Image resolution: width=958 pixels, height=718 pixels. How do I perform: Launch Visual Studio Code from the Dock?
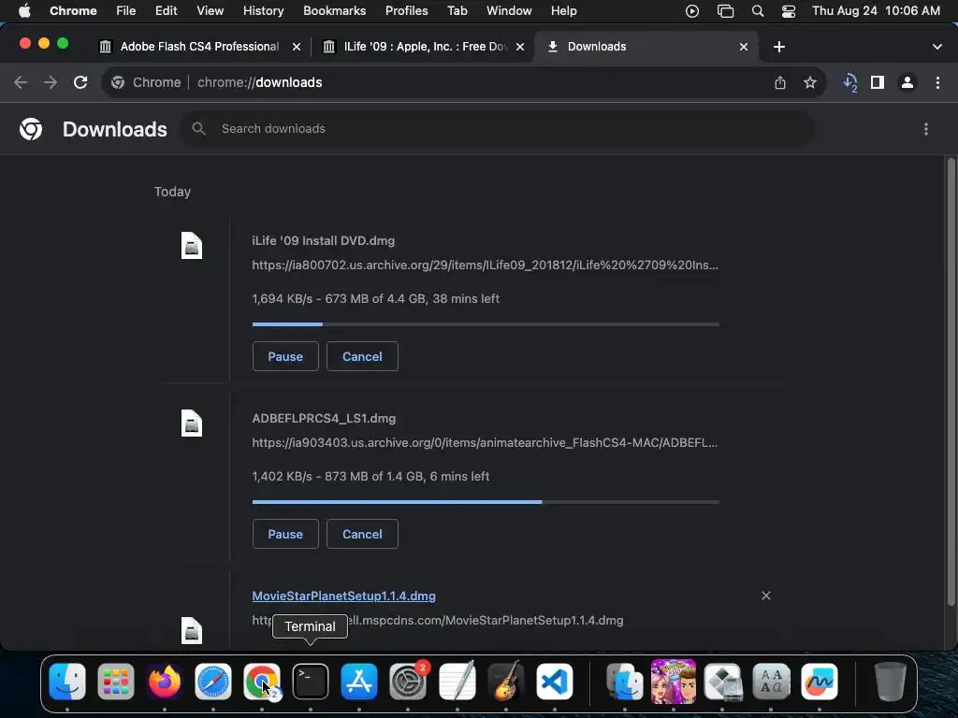[x=555, y=681]
